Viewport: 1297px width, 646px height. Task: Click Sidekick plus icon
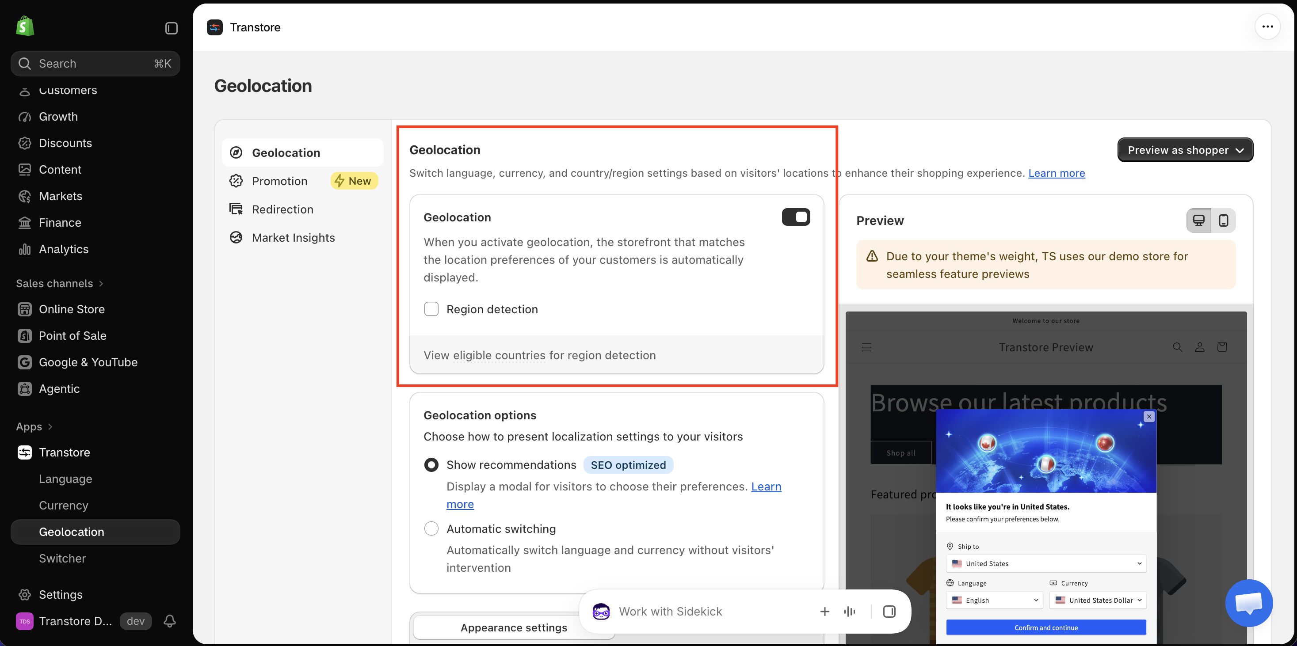coord(825,611)
